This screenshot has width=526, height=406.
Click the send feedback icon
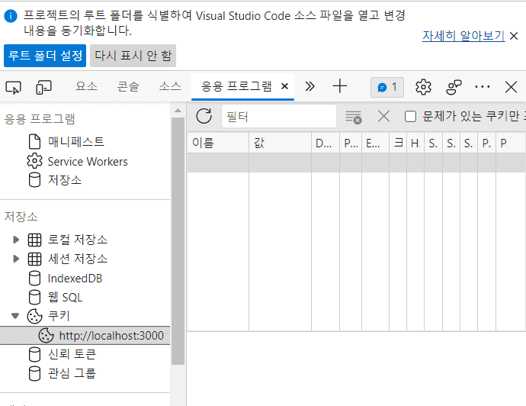(x=454, y=87)
